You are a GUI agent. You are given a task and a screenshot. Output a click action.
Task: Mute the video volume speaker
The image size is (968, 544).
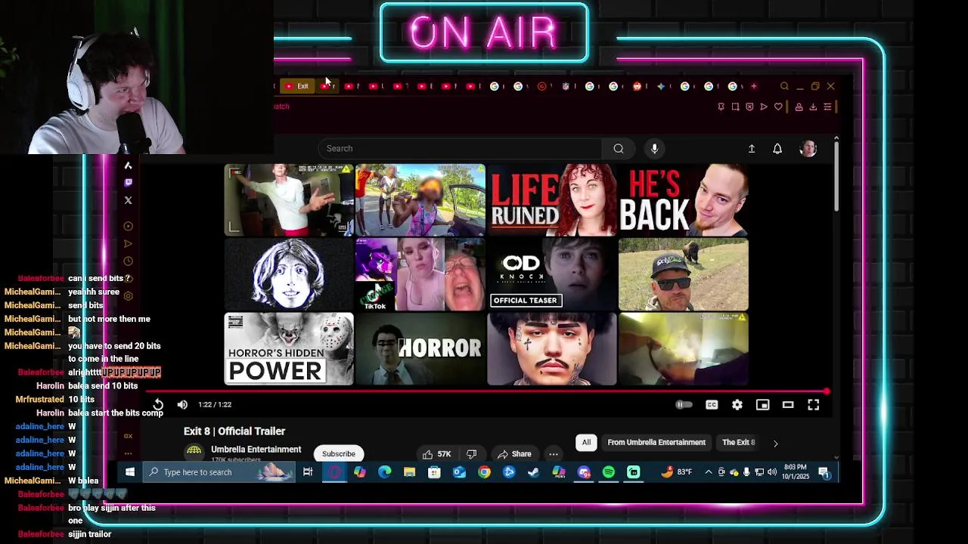[182, 405]
